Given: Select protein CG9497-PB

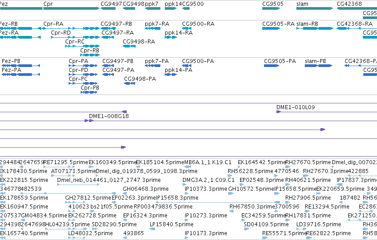Looking at the screenshot, I should pyautogui.click(x=108, y=66).
